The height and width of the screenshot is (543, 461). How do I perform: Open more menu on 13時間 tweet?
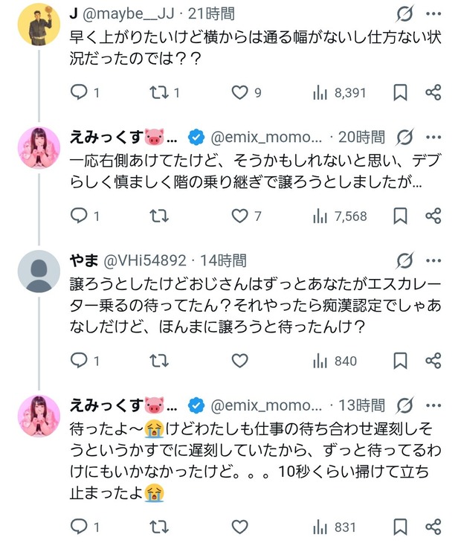(x=433, y=405)
